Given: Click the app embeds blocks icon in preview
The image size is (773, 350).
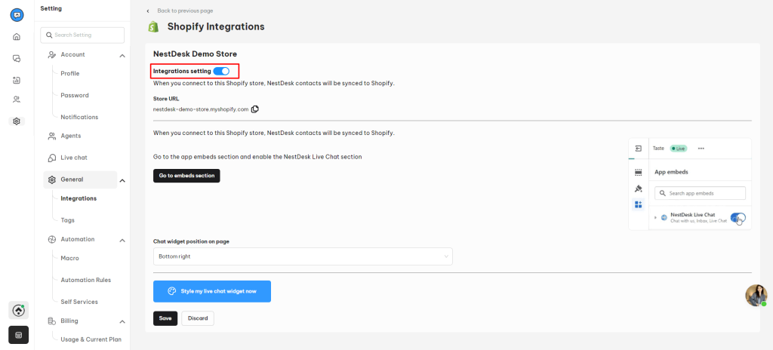Looking at the screenshot, I should coord(639,204).
